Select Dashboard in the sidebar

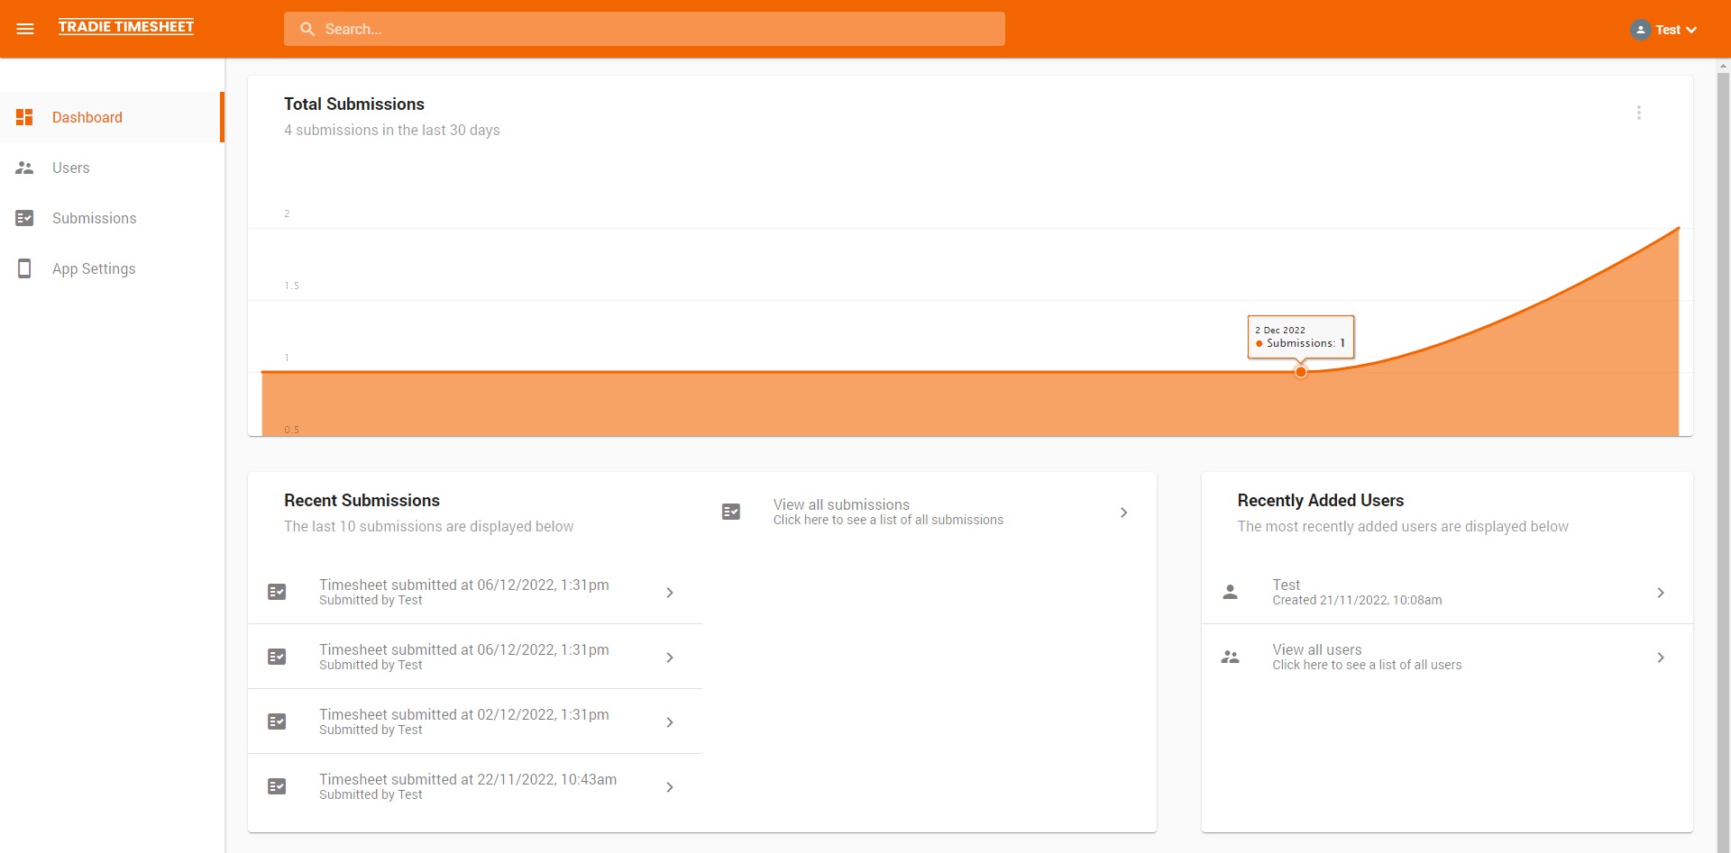point(87,117)
